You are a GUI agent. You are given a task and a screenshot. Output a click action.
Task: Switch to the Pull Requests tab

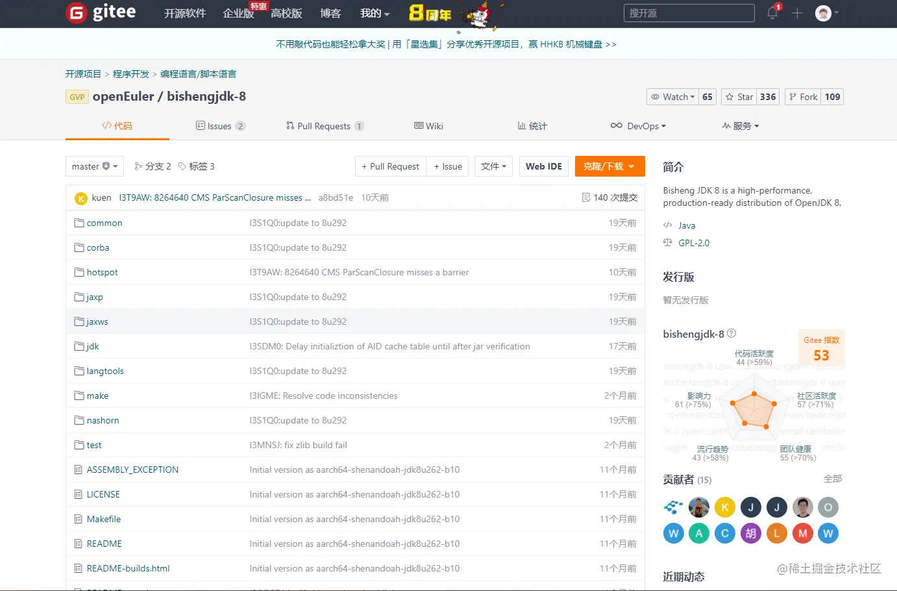coord(325,126)
